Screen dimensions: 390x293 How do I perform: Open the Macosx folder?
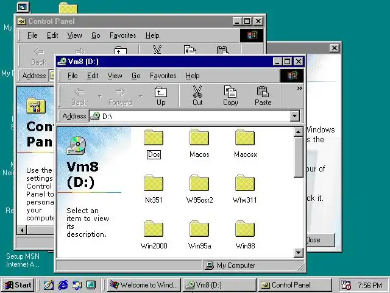click(245, 144)
